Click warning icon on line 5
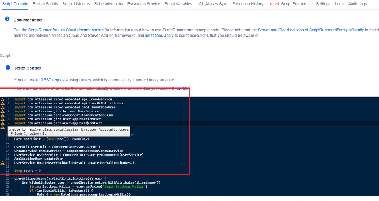The width and height of the screenshot is (379, 201). click(2, 115)
